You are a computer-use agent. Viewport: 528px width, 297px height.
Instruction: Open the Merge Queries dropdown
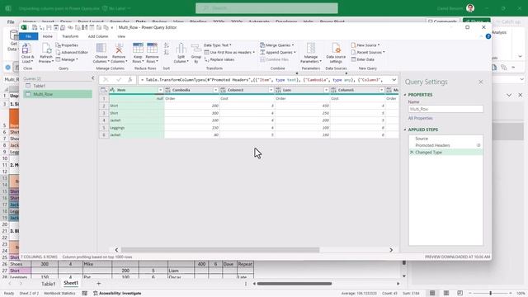277,45
